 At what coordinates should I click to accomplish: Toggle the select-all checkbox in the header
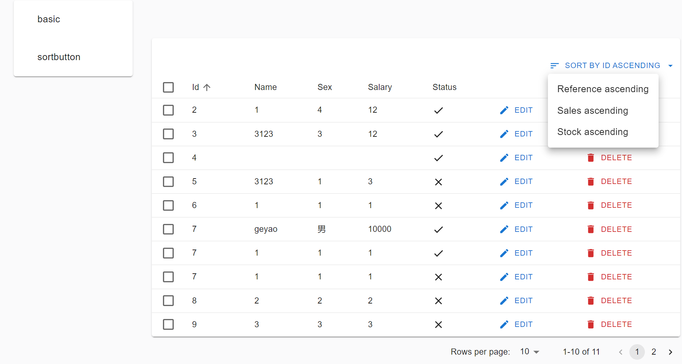pyautogui.click(x=168, y=87)
